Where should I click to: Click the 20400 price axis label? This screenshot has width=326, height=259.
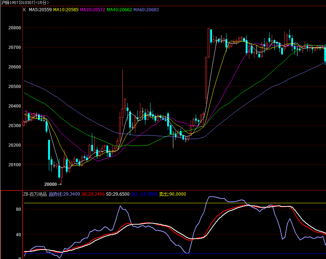(14, 106)
